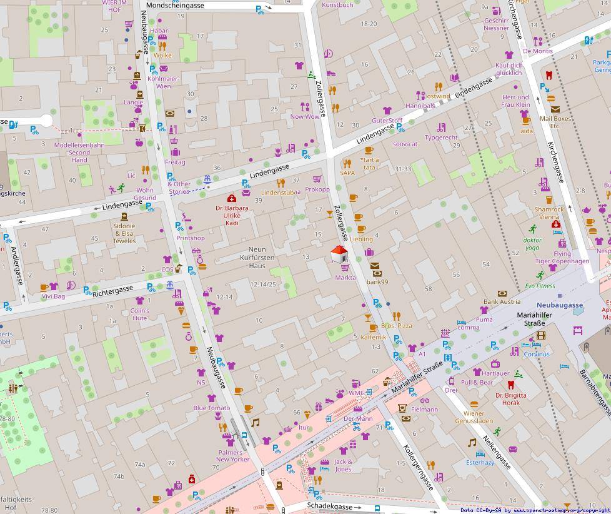Select the Lindenstub'n restaurant icon
The image size is (611, 514).
pyautogui.click(x=281, y=183)
